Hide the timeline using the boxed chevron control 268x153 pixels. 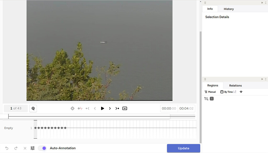[x=125, y=108]
